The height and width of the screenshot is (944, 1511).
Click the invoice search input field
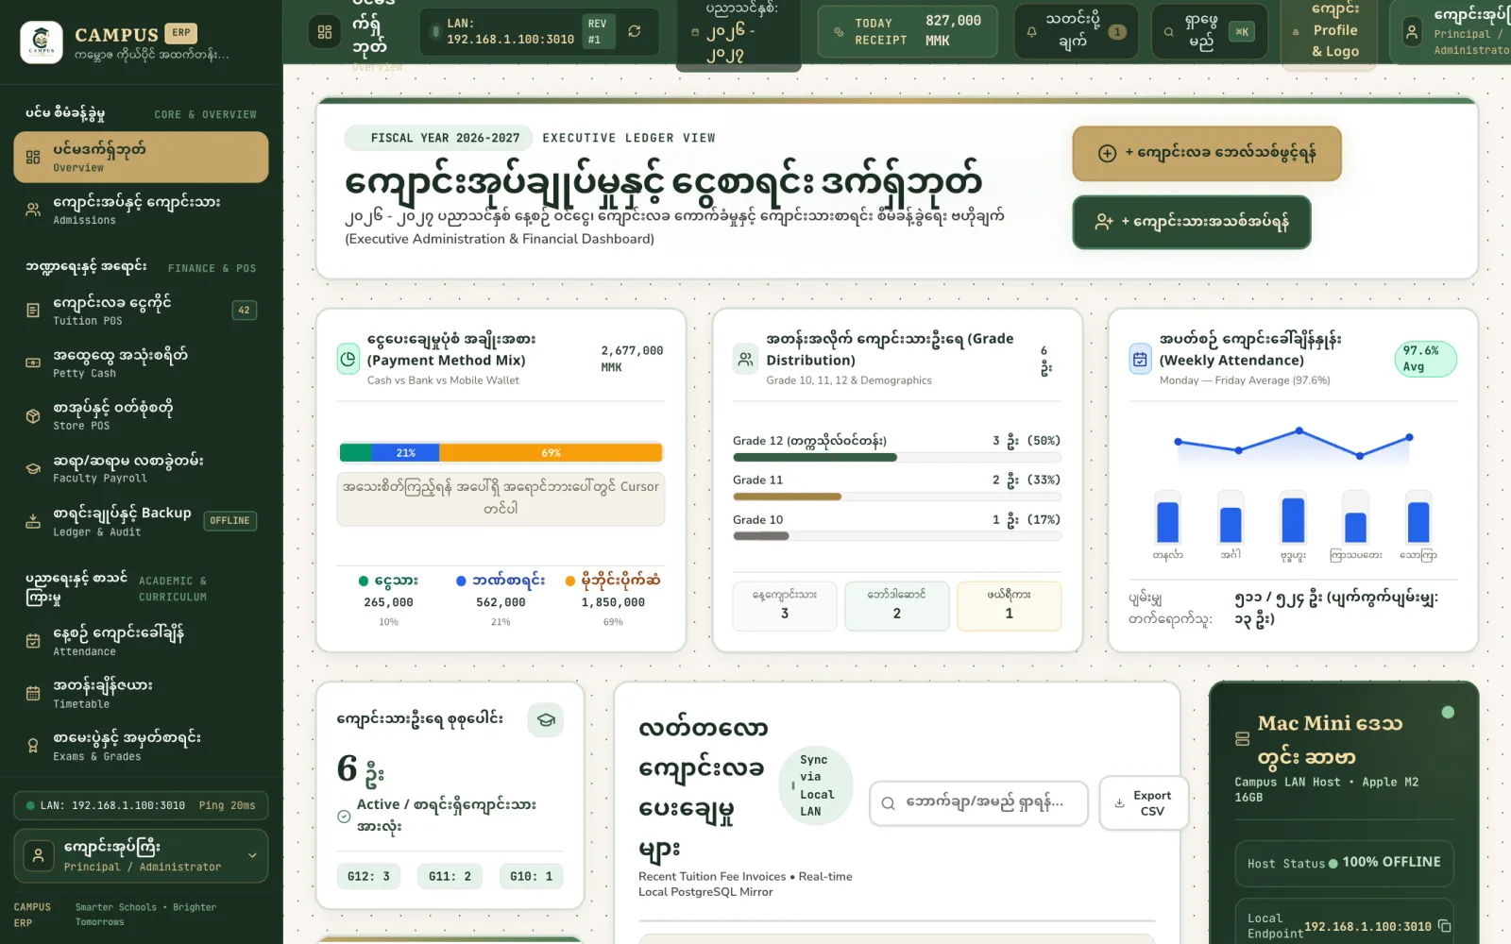coord(978,802)
